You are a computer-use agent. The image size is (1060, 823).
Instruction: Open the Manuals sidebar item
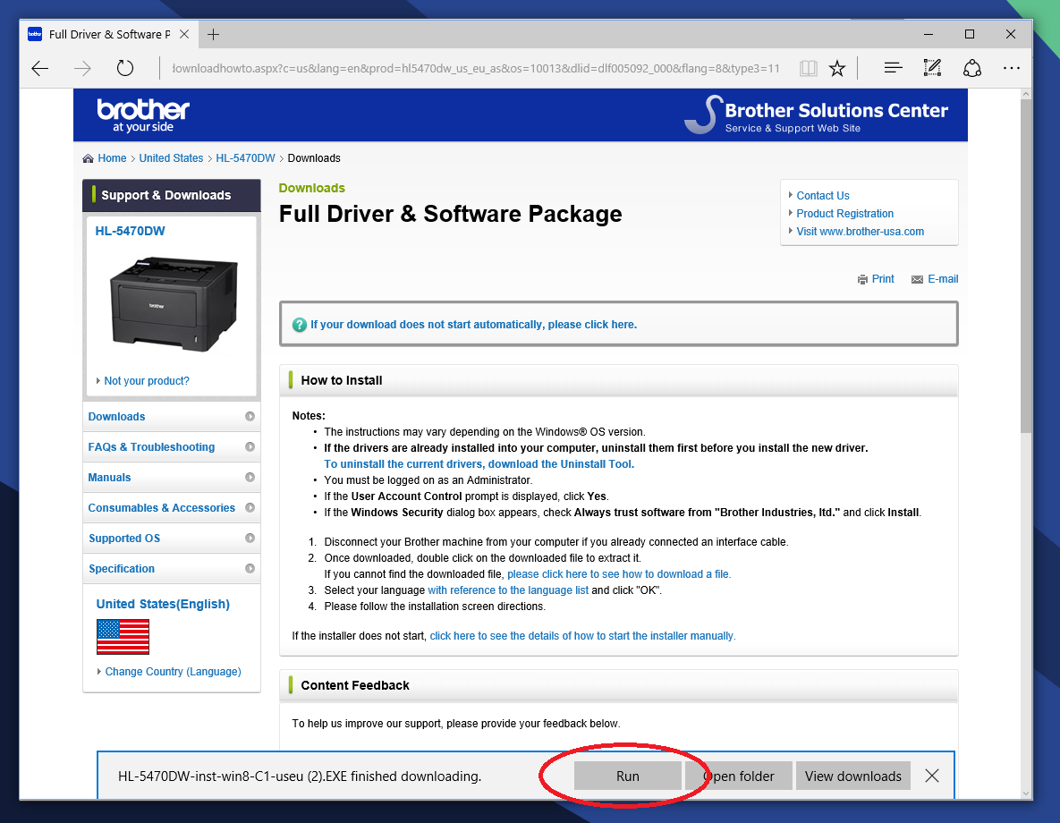(172, 478)
